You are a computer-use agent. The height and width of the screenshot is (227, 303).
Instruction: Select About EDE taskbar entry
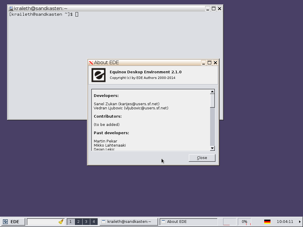188,222
